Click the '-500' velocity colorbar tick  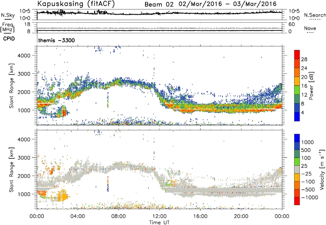coord(308,190)
